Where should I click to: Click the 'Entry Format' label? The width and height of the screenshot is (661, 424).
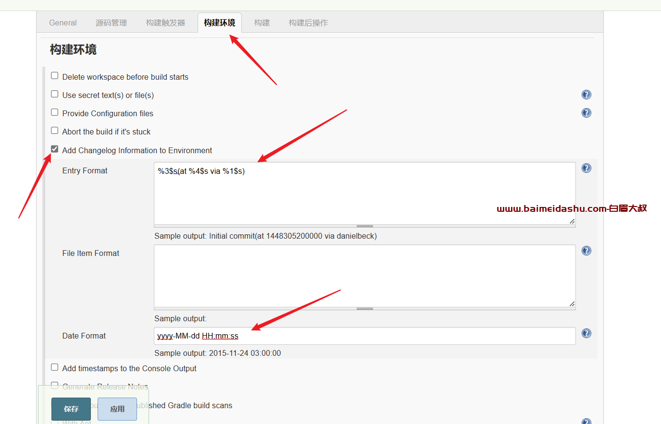[85, 170]
